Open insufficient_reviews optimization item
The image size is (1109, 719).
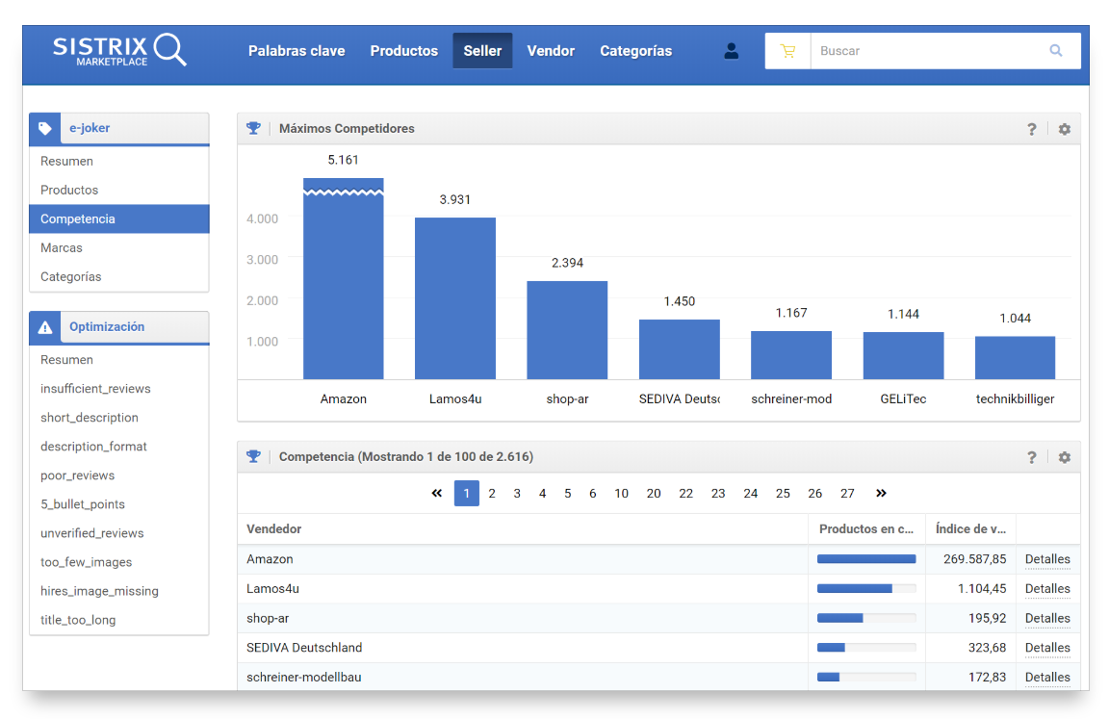(95, 389)
